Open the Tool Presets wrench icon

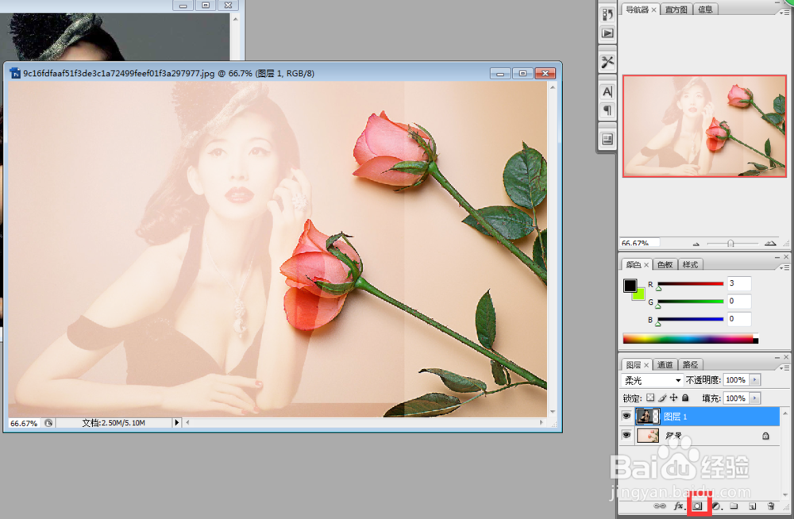click(607, 62)
